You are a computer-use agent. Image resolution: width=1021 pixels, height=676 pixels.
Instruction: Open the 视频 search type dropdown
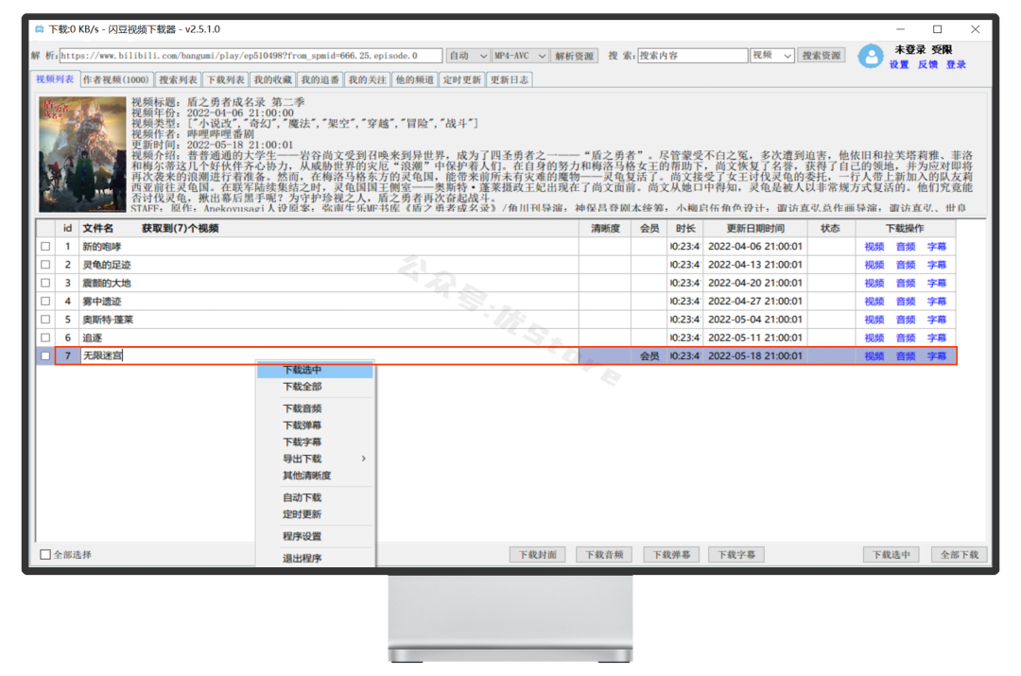tap(771, 56)
